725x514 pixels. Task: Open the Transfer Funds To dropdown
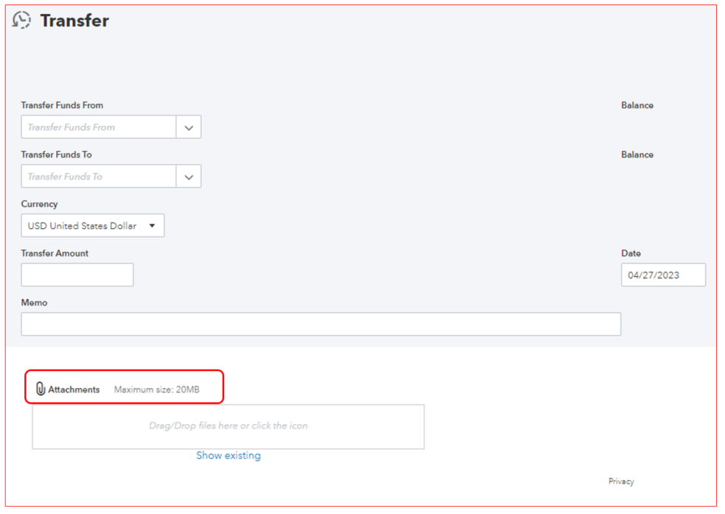pyautogui.click(x=189, y=176)
